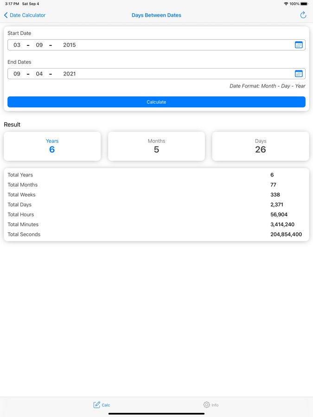Image resolution: width=313 pixels, height=417 pixels.
Task: Switch to the Calc tab
Action: (102, 405)
